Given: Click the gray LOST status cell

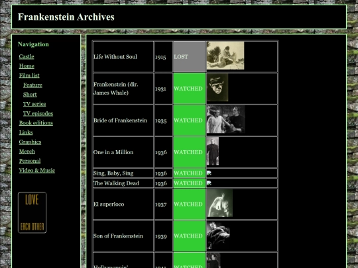Looking at the screenshot, I should pyautogui.click(x=189, y=57).
